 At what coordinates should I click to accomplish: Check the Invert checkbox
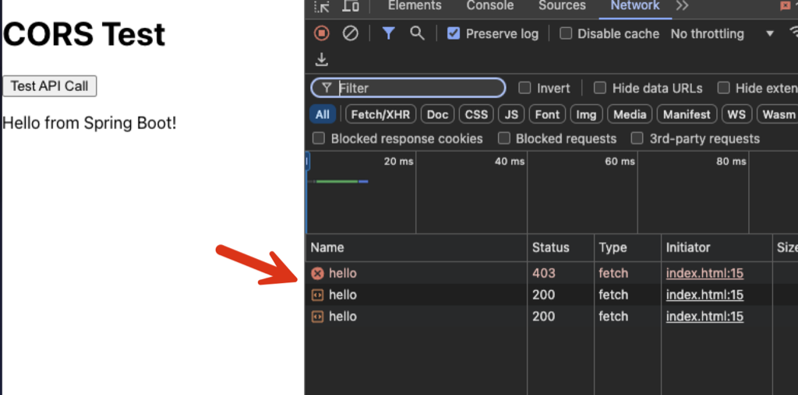click(x=524, y=88)
